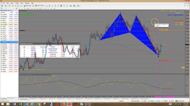Open the search magnifier icon

185,6
